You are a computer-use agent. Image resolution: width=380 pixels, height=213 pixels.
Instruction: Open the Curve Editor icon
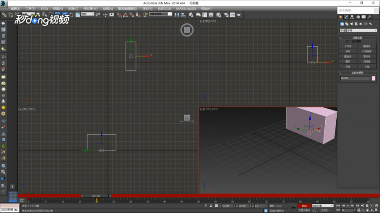click(x=205, y=15)
